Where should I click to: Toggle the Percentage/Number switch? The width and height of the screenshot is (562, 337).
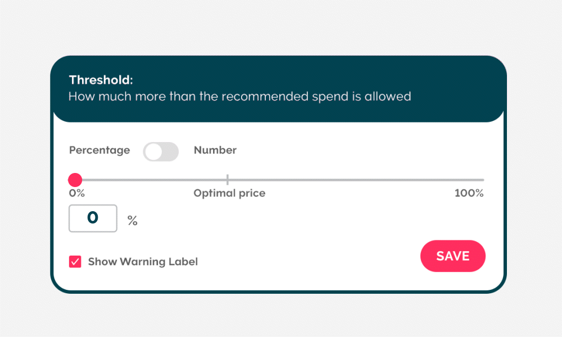[x=161, y=152]
